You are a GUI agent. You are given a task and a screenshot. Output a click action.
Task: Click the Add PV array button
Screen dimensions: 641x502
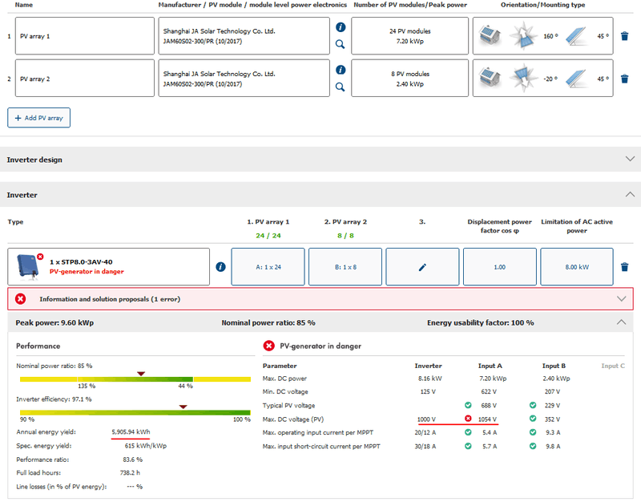click(x=39, y=118)
